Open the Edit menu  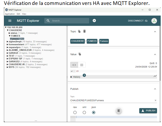[x=18, y=14]
